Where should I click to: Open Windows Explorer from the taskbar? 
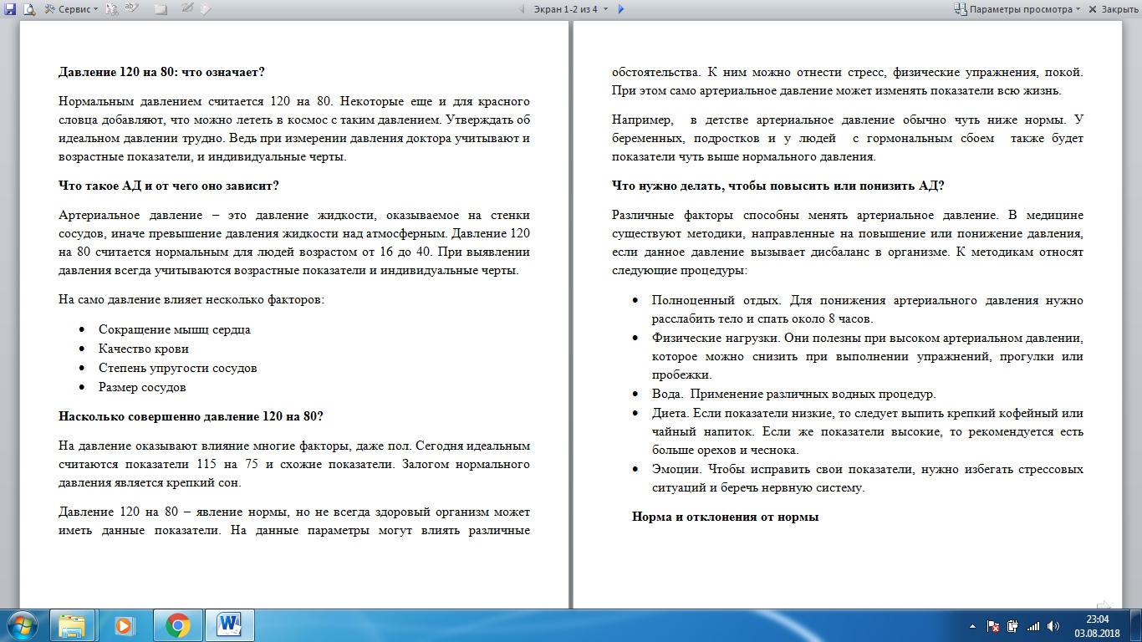coord(73,625)
